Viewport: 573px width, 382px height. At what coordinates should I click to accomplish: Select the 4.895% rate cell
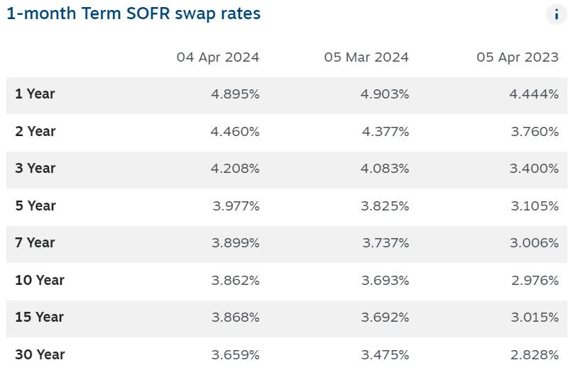coord(235,94)
